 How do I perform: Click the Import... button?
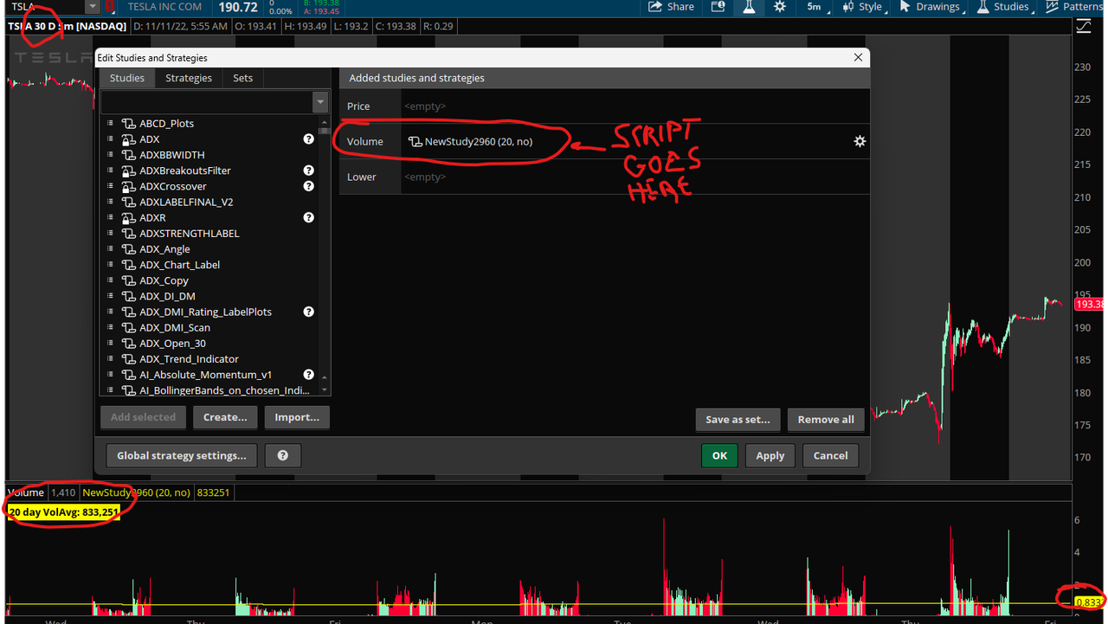pos(297,417)
